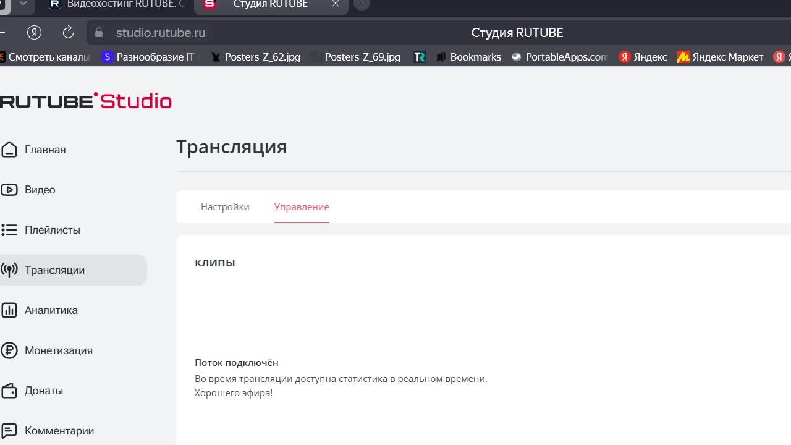Open the Яндекс Маркет bookmark

pyautogui.click(x=721, y=57)
